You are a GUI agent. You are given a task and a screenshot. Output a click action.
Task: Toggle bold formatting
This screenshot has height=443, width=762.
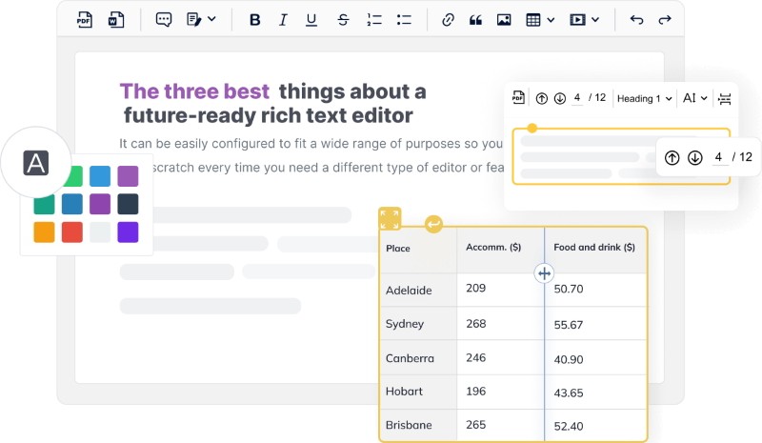coord(254,19)
